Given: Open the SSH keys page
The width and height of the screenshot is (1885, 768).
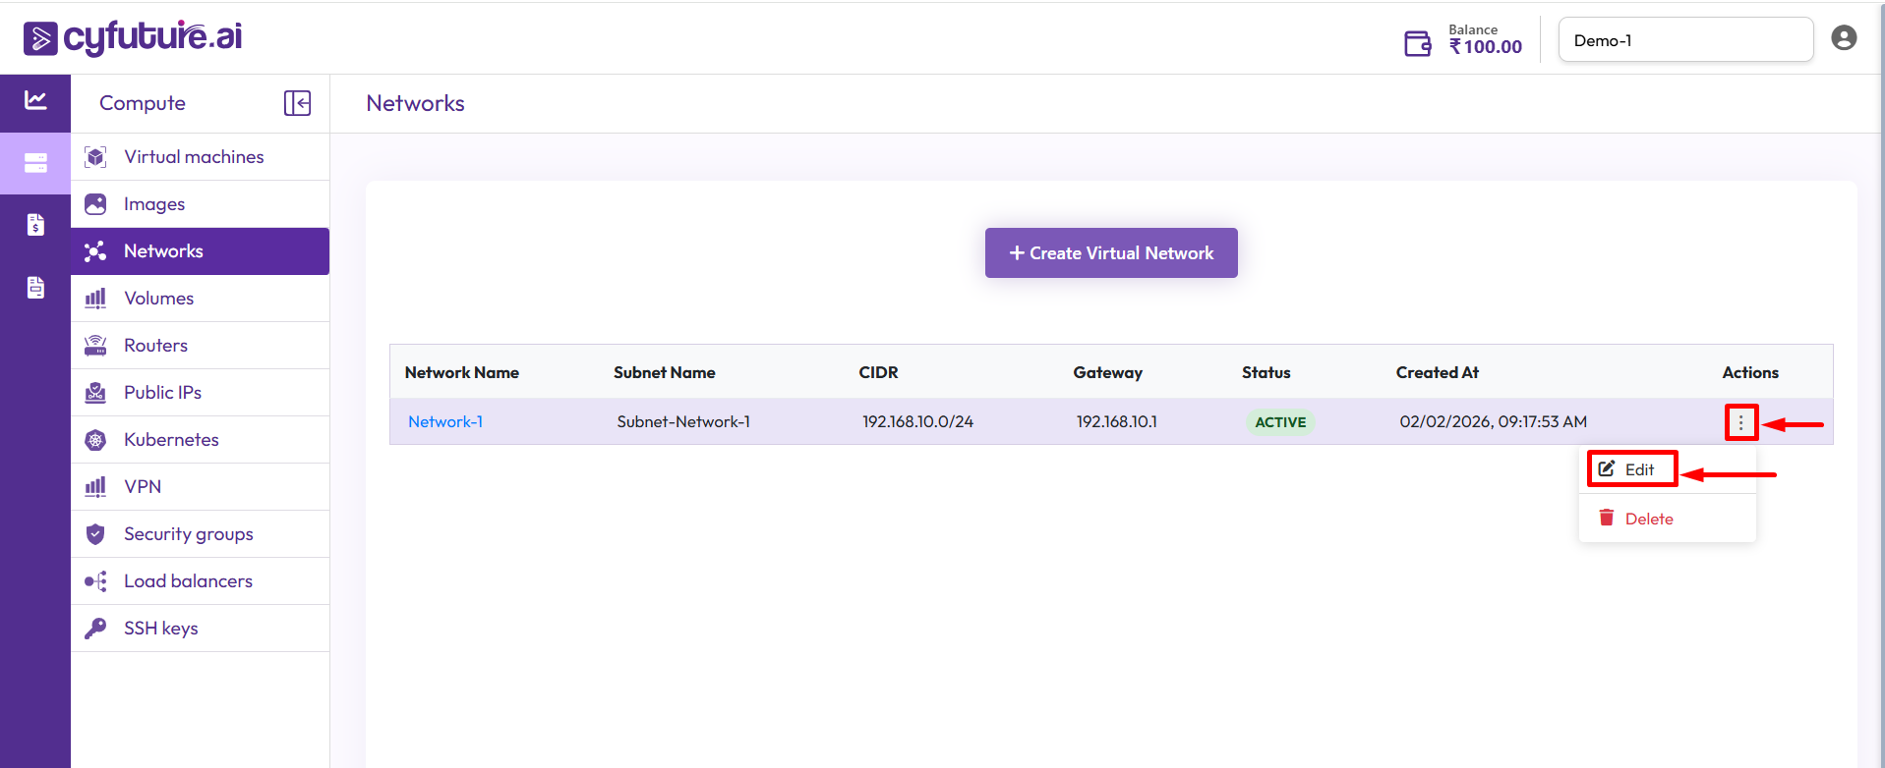Looking at the screenshot, I should [x=160, y=629].
